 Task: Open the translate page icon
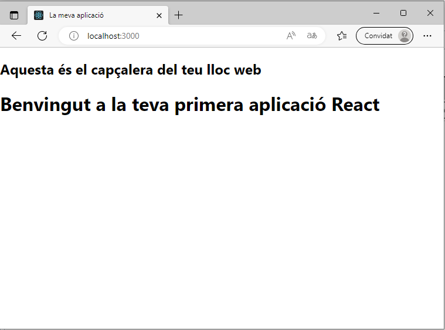(x=312, y=36)
